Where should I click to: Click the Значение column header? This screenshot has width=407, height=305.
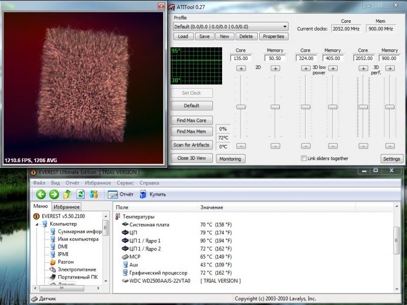pyautogui.click(x=277, y=207)
